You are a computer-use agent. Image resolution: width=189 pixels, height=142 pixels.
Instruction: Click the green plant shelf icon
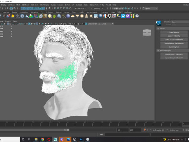54,16
